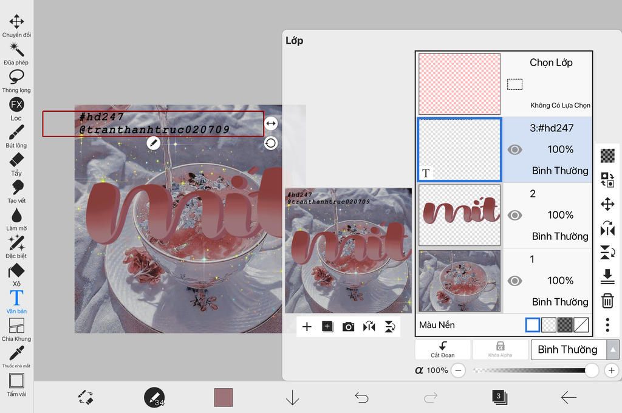Decrease opacity with minus button
The width and height of the screenshot is (622, 413).
click(x=458, y=370)
